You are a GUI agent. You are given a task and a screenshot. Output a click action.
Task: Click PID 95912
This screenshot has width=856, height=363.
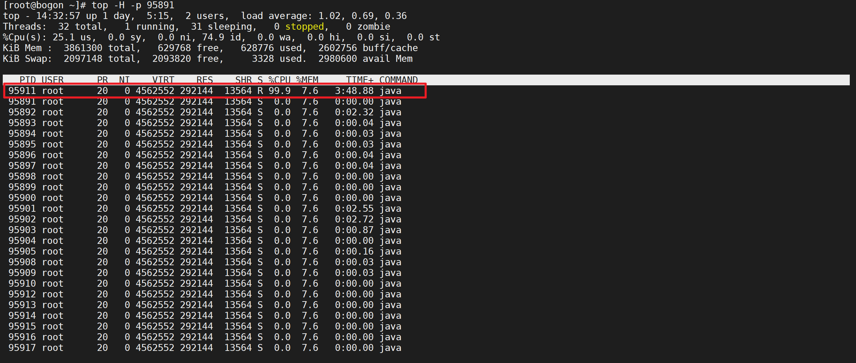[x=22, y=294]
